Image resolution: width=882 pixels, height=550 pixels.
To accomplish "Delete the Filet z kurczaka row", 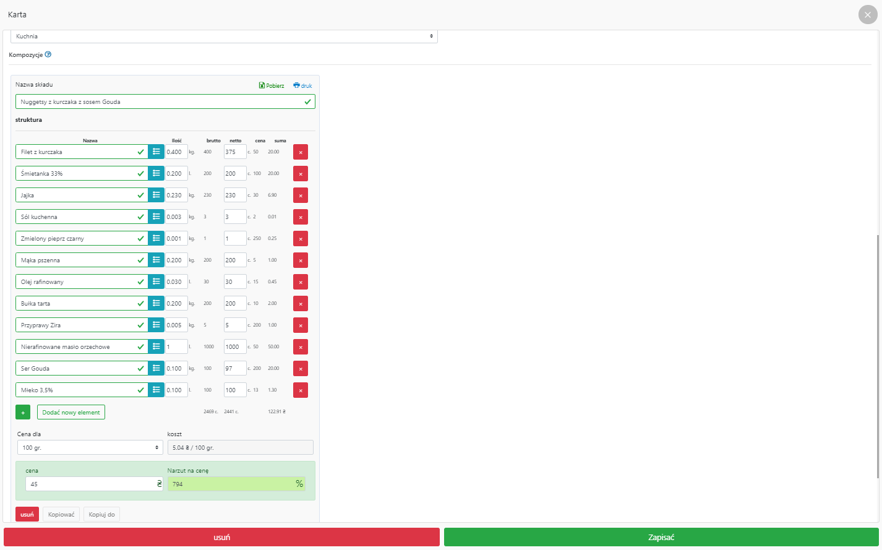I will (x=301, y=152).
